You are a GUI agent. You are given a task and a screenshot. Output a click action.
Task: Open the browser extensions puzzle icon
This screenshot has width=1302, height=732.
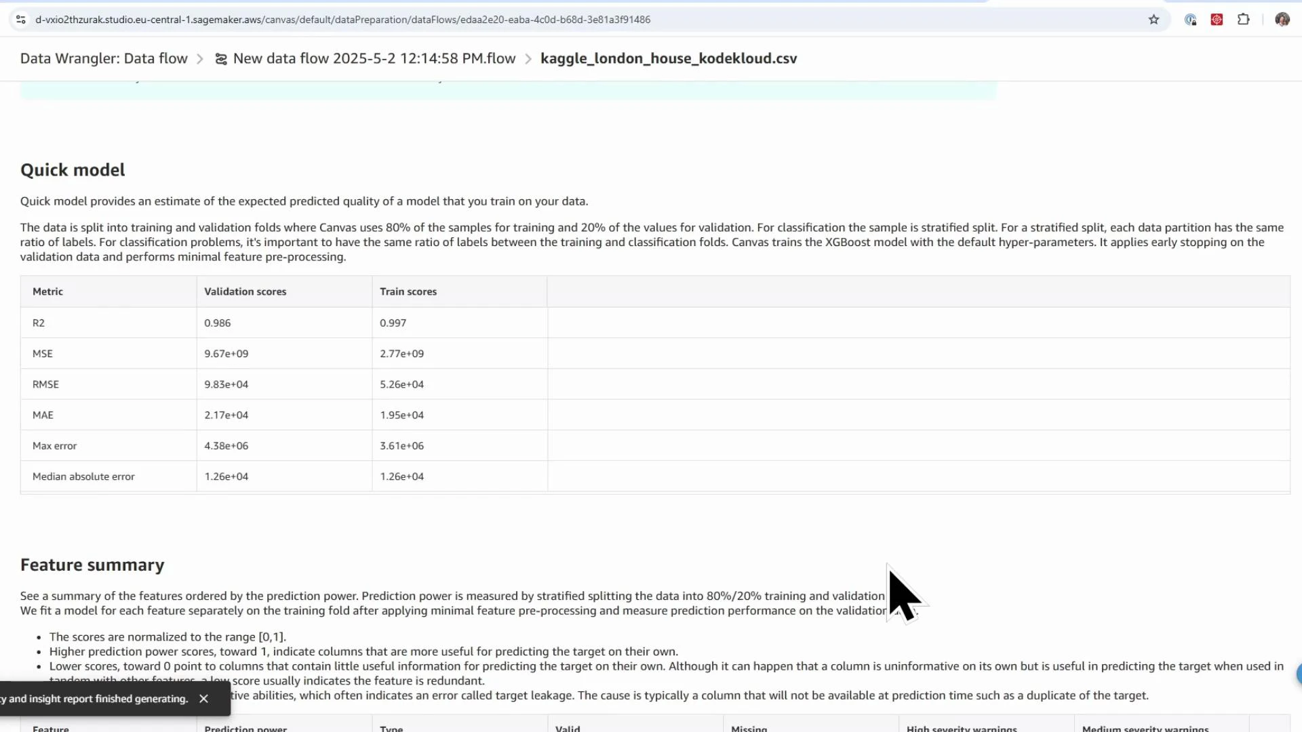pyautogui.click(x=1244, y=20)
